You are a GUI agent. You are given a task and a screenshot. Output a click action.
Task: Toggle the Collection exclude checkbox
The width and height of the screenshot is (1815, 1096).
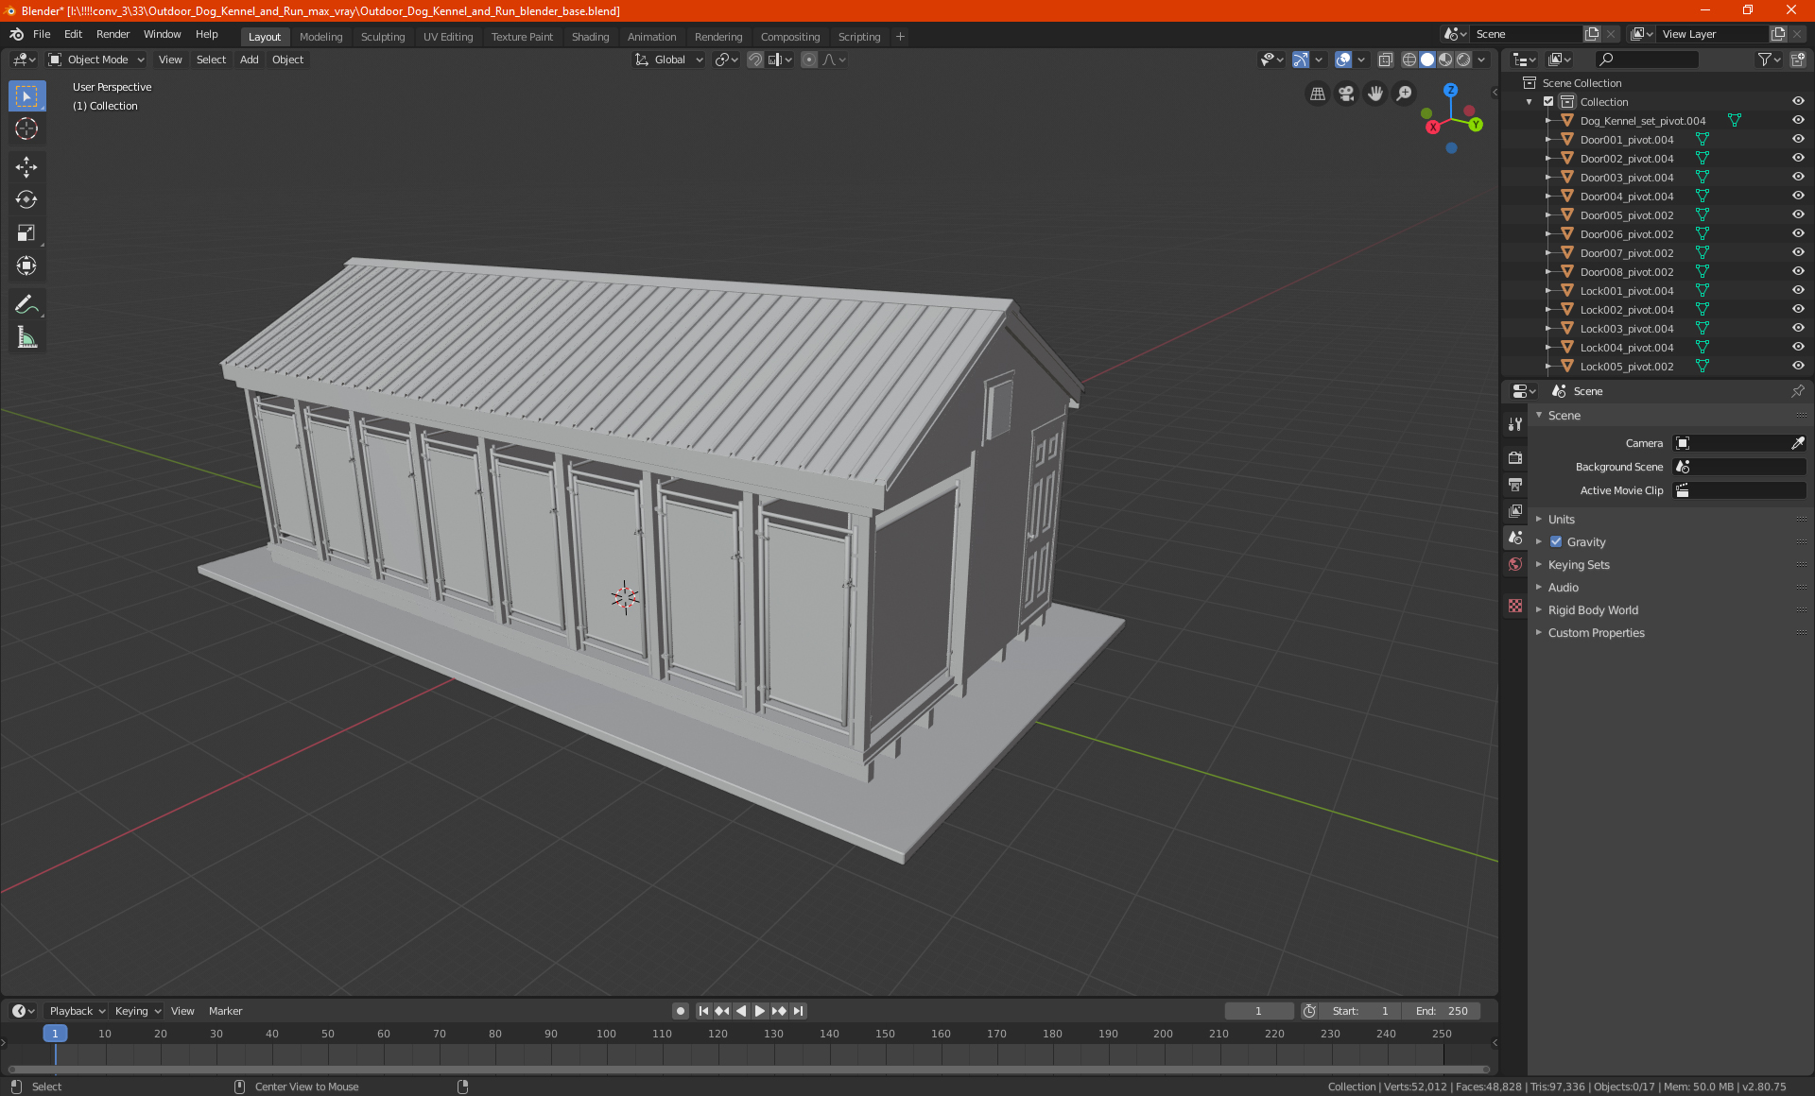[x=1548, y=102]
